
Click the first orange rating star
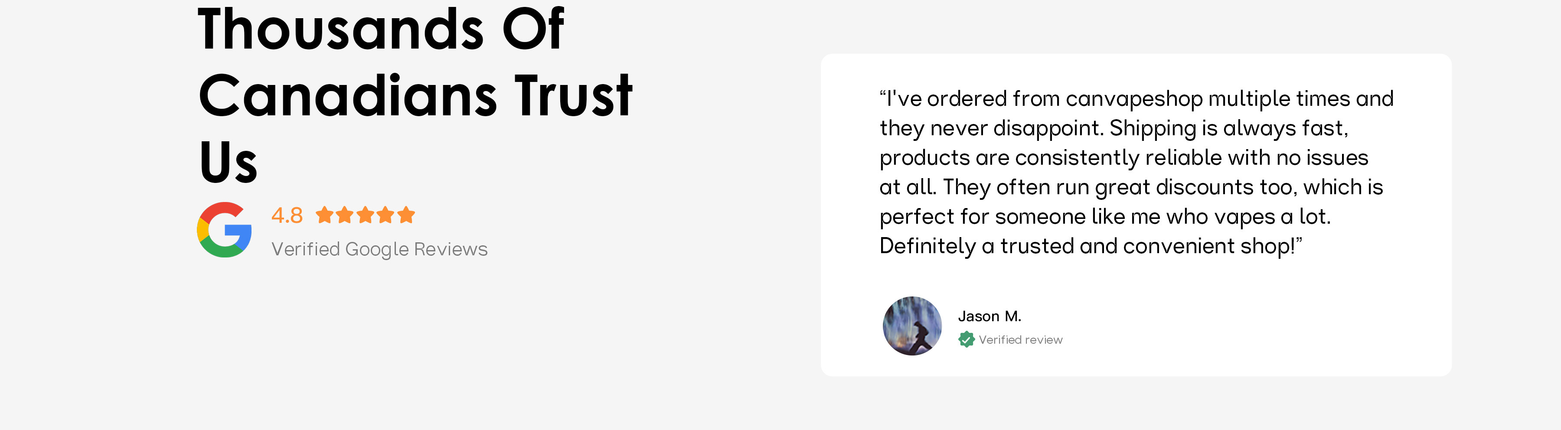point(325,215)
